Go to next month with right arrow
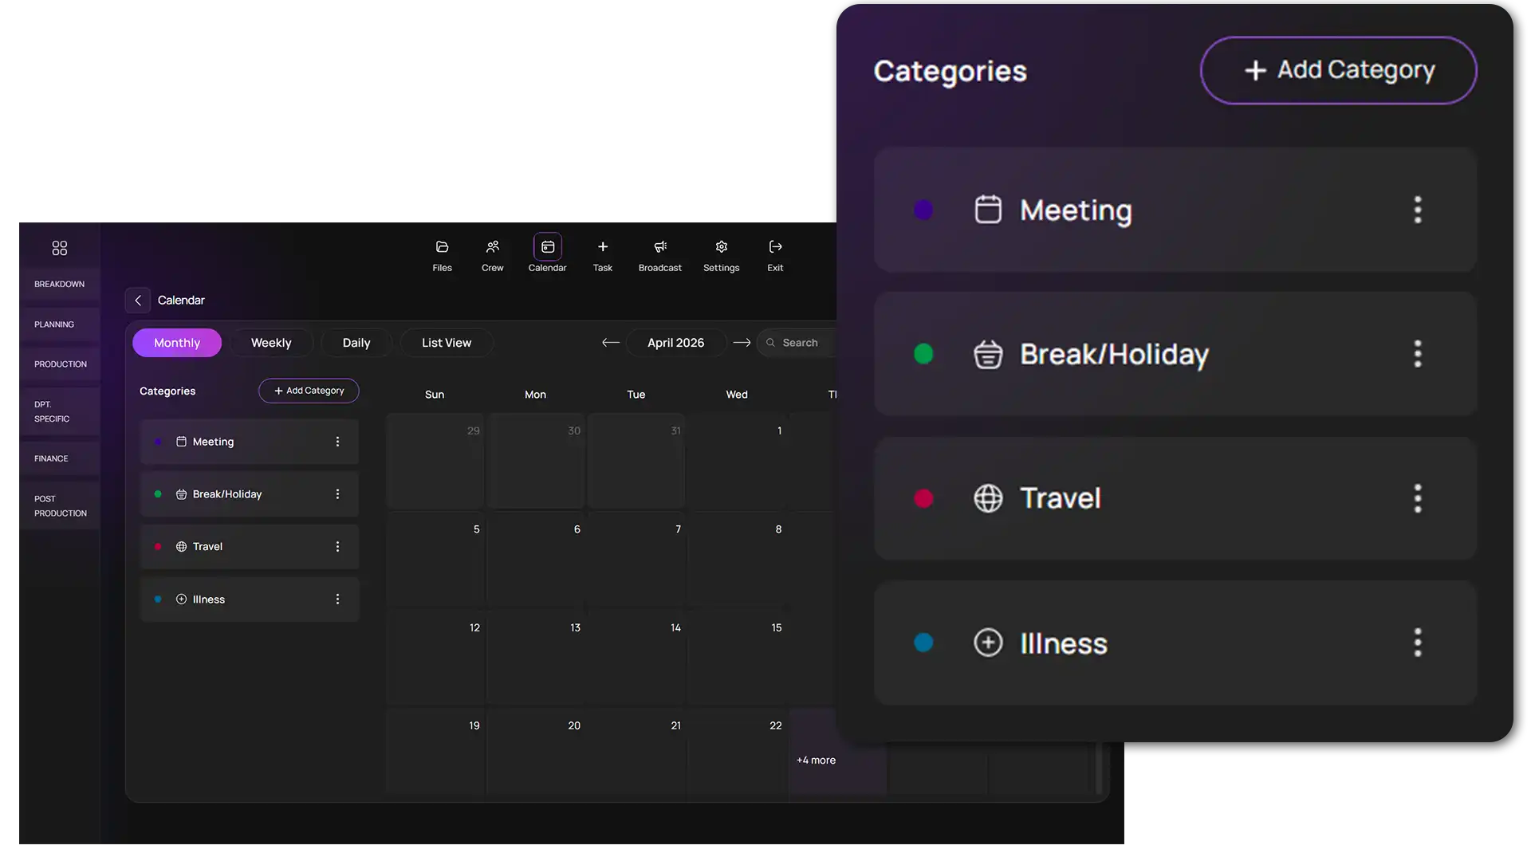The width and height of the screenshot is (1531, 861). 742,343
